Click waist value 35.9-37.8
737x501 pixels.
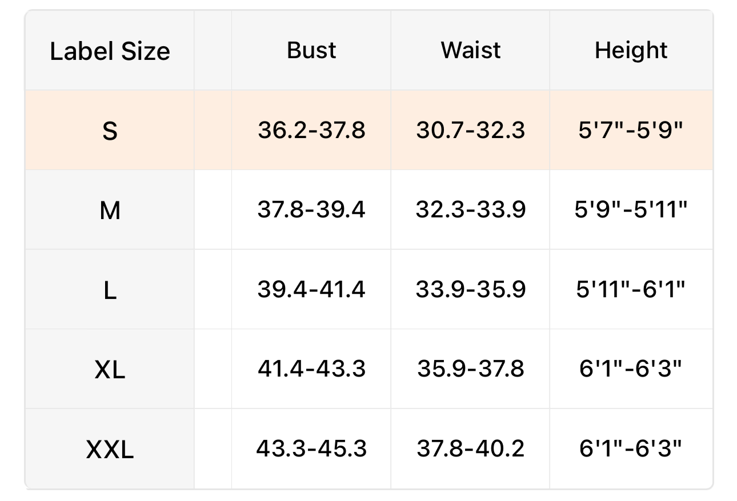[x=470, y=369]
